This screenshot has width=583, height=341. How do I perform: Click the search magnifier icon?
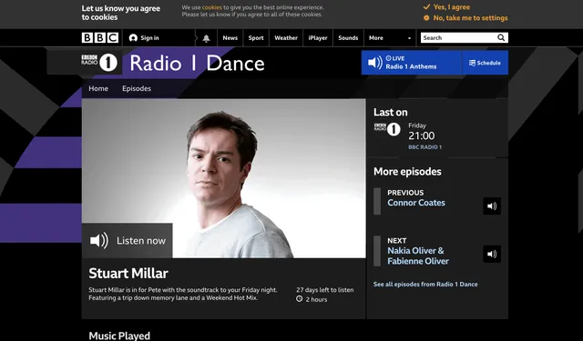pyautogui.click(x=501, y=38)
